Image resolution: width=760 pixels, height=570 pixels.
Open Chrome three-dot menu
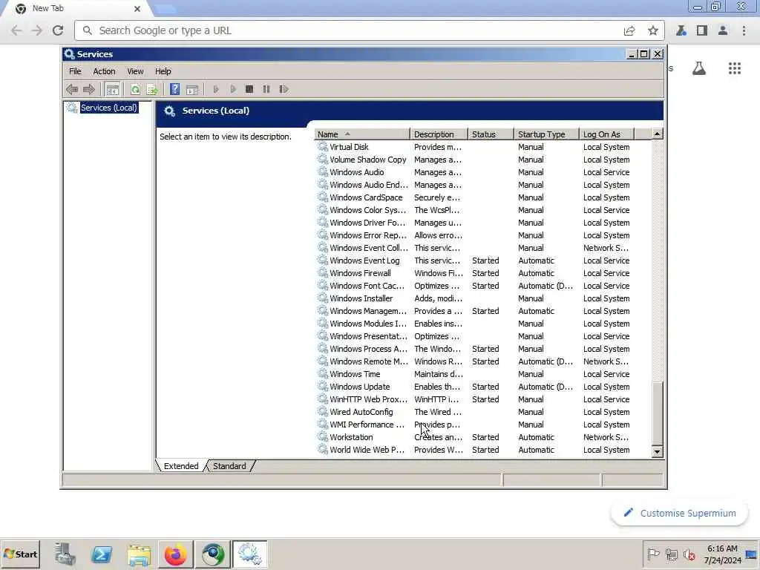tap(744, 30)
